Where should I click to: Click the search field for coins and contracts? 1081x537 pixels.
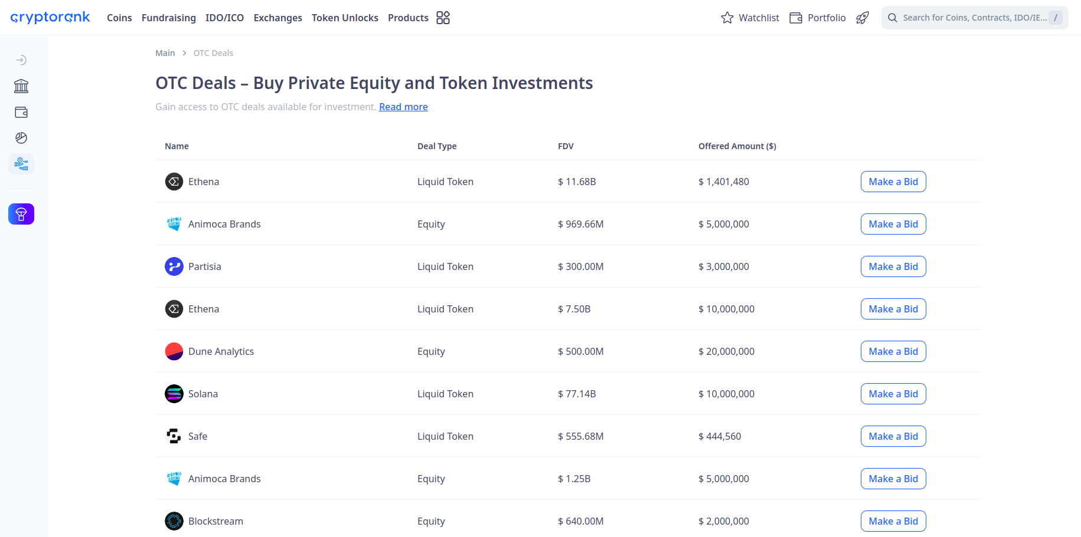click(x=974, y=18)
